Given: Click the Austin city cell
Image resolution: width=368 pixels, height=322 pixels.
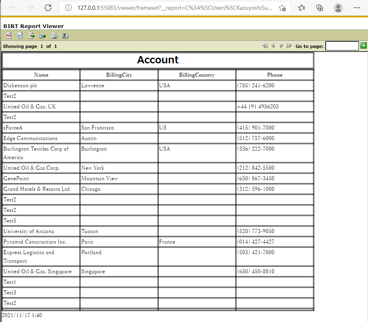Looking at the screenshot, I should click(119, 138).
